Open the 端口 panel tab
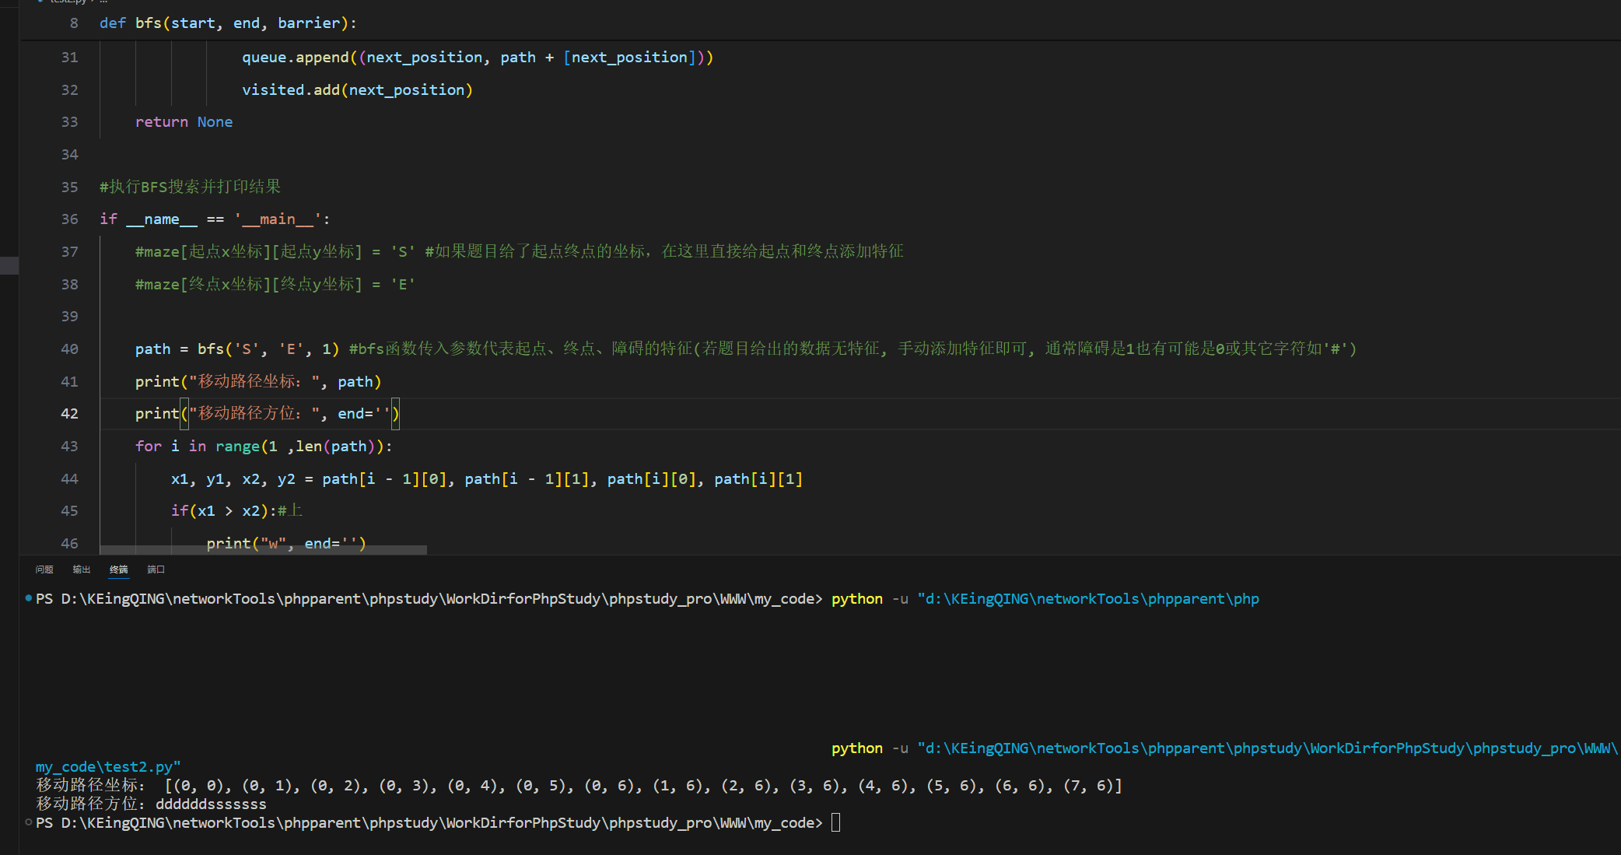 pos(156,569)
